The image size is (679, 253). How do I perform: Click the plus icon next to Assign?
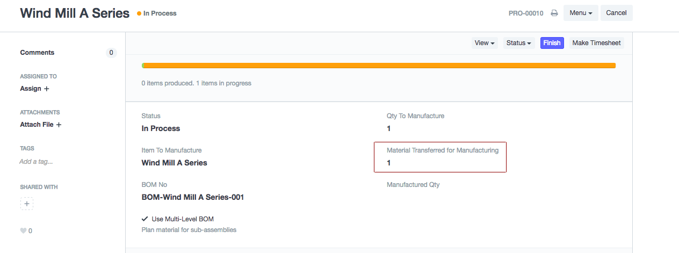(46, 89)
